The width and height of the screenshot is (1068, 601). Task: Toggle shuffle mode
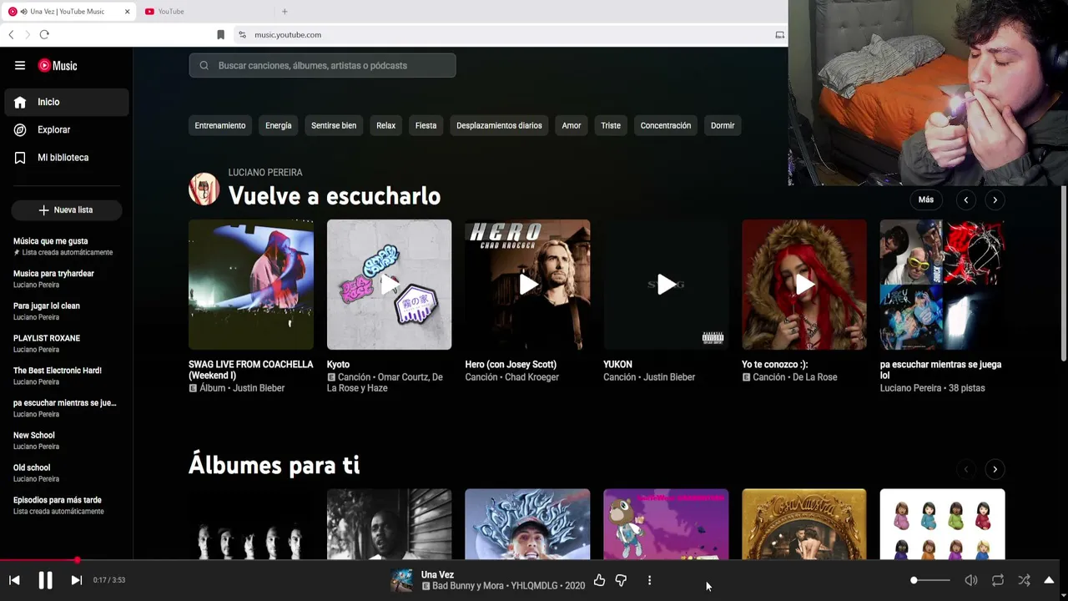click(x=1024, y=580)
